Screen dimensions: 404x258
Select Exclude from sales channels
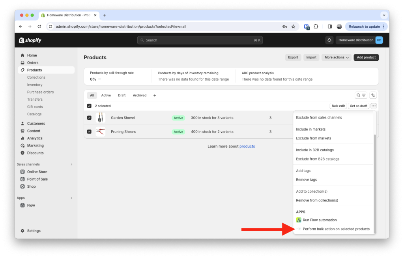319,117
